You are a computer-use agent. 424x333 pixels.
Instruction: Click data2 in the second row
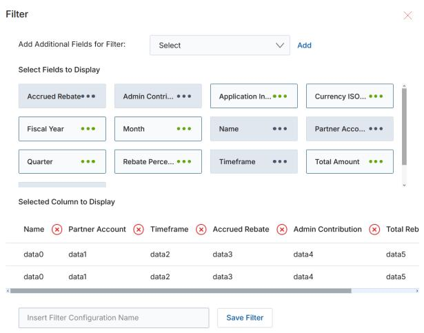tap(160, 276)
